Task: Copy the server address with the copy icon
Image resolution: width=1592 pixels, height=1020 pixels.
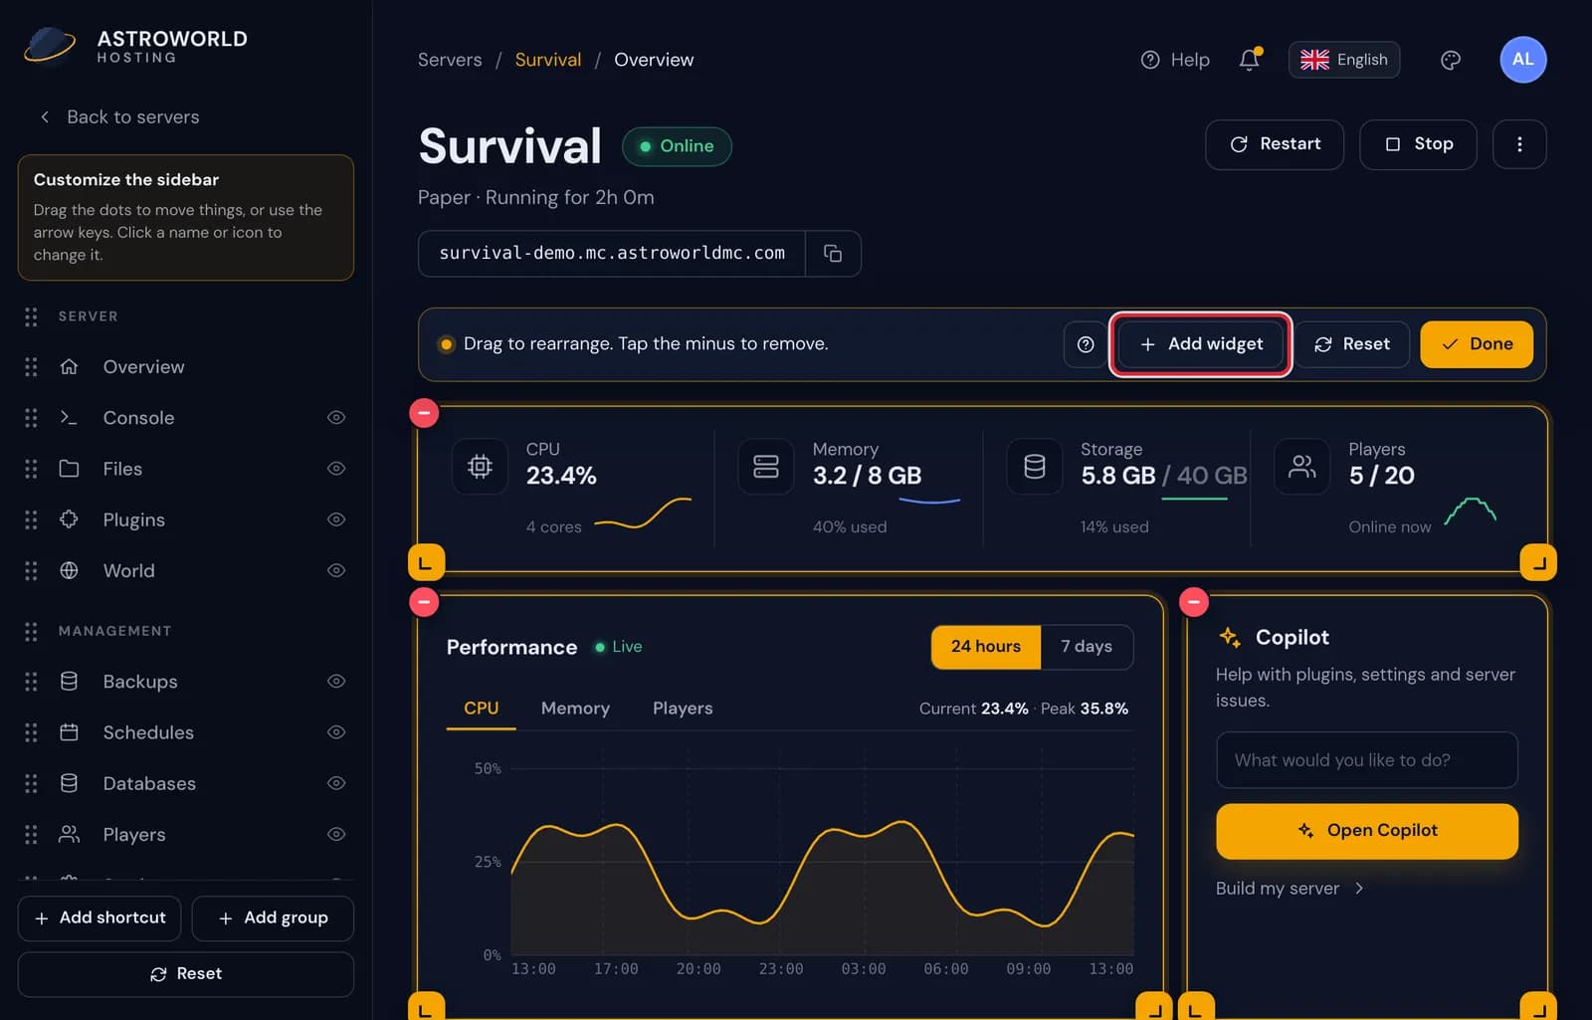Action: click(x=833, y=254)
